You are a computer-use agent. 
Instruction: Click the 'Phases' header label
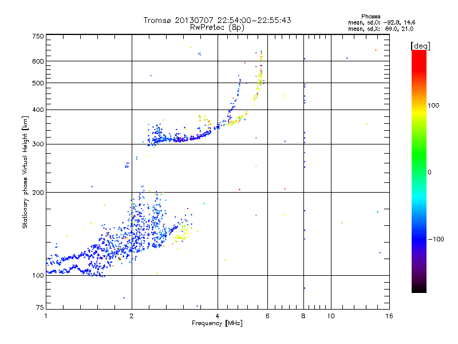370,17
